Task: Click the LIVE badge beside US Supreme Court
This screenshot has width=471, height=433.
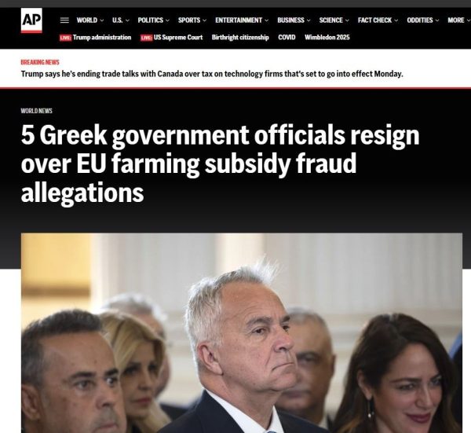Action: pos(147,38)
